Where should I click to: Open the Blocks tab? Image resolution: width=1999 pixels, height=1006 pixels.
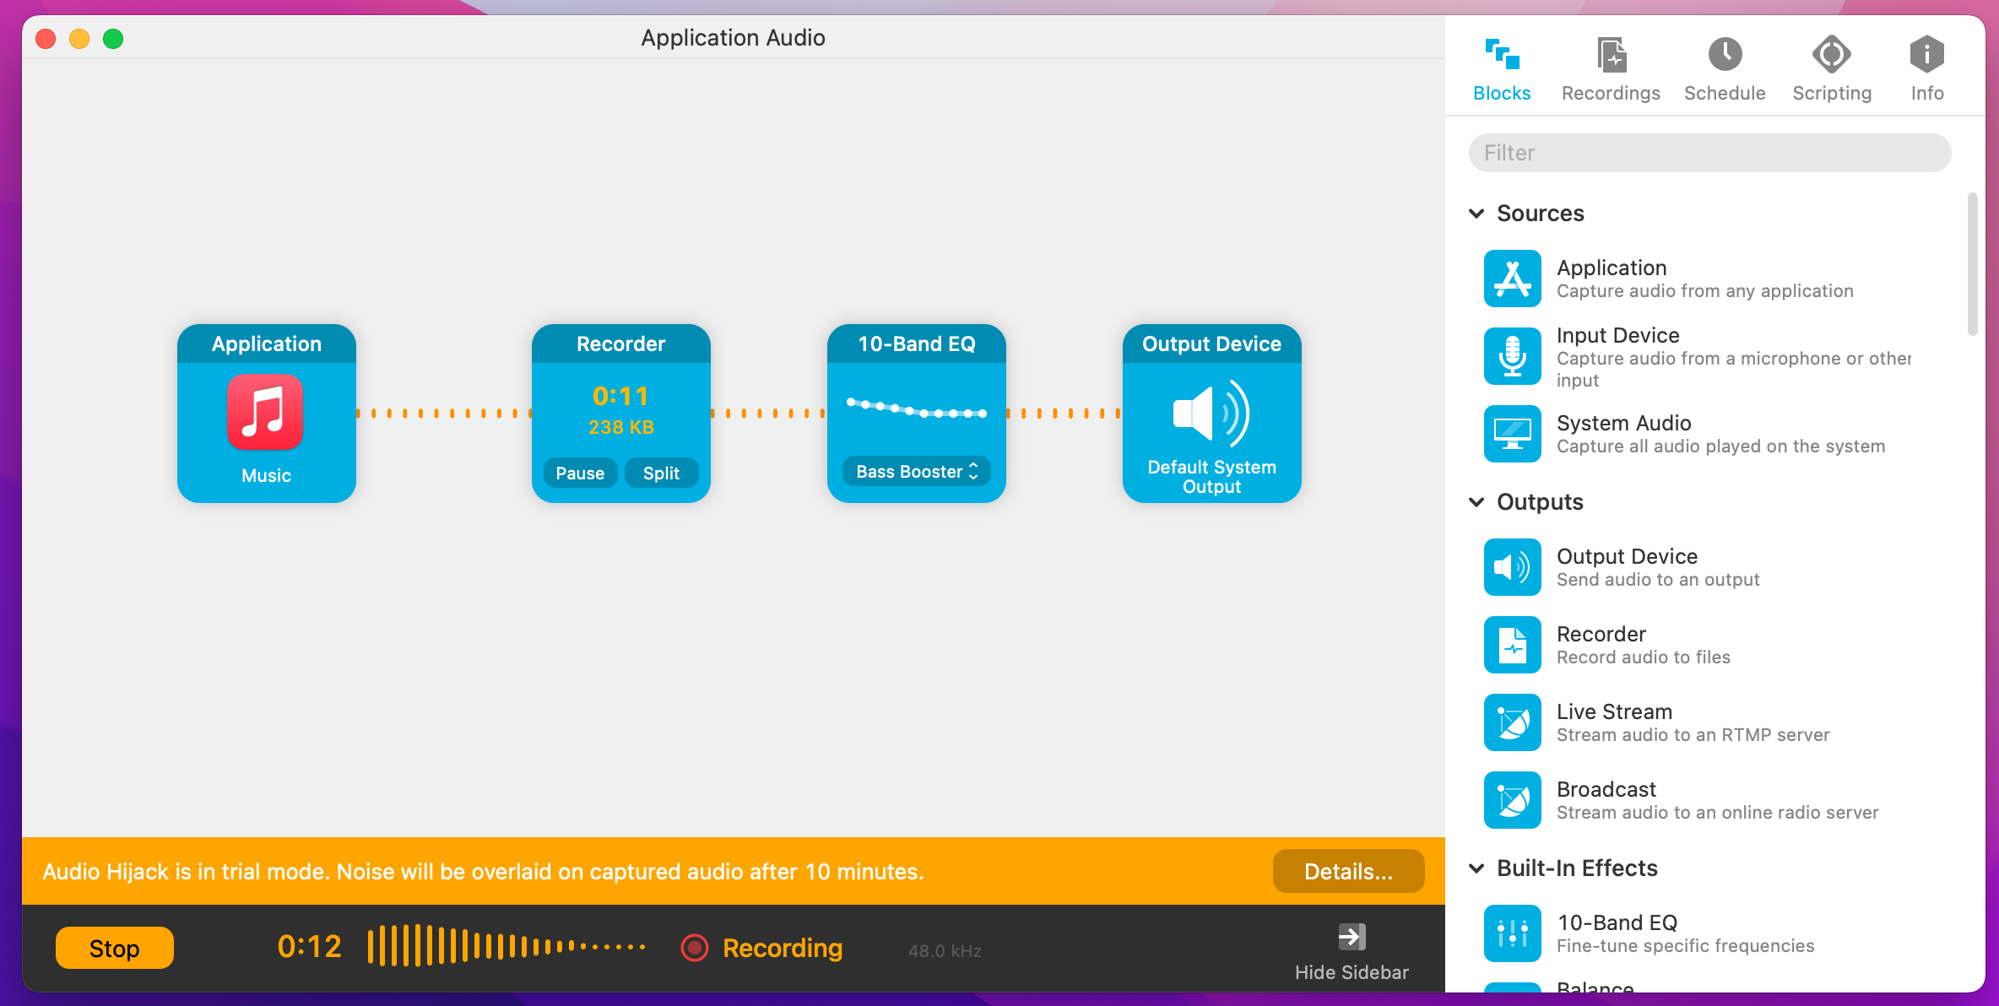pos(1502,70)
